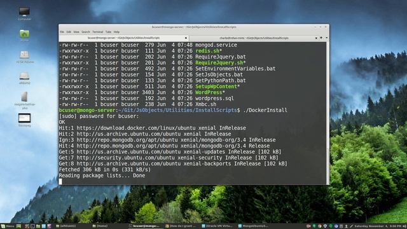Click the sudo password prompt line
Viewport: 407px width, 229px height.
point(99,116)
